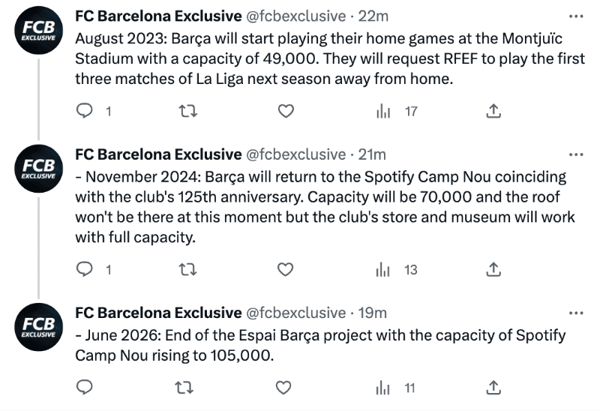Click FCB Exclusive avatar on first tweet
The width and height of the screenshot is (600, 411).
[37, 34]
